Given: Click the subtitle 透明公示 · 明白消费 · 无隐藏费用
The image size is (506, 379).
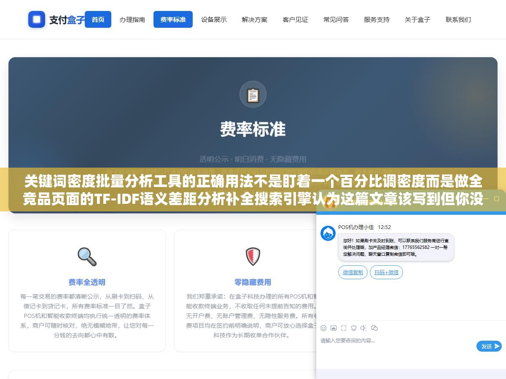Looking at the screenshot, I should pos(253,159).
